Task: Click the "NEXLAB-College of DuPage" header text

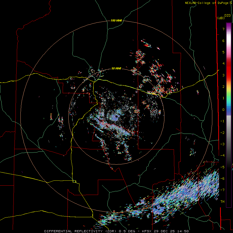Action: [x=207, y=3]
